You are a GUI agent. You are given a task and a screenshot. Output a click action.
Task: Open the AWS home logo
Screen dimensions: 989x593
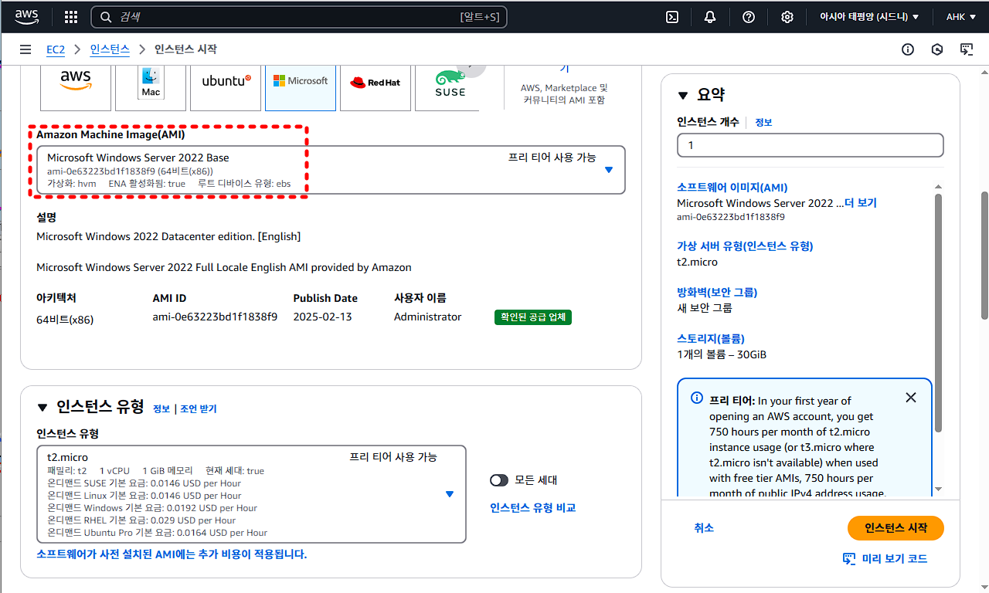[27, 16]
